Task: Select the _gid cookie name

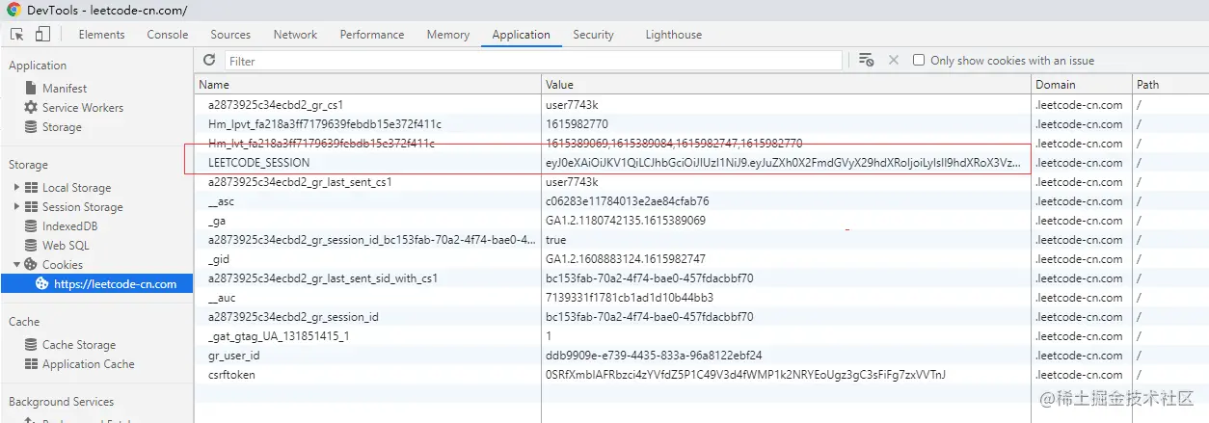Action: tap(219, 259)
